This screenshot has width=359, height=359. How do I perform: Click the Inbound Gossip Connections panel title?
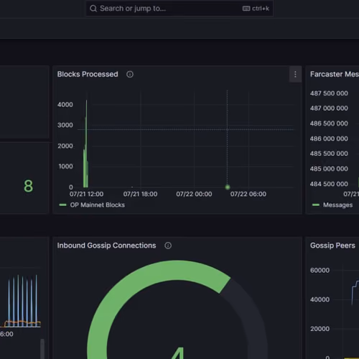106,246
